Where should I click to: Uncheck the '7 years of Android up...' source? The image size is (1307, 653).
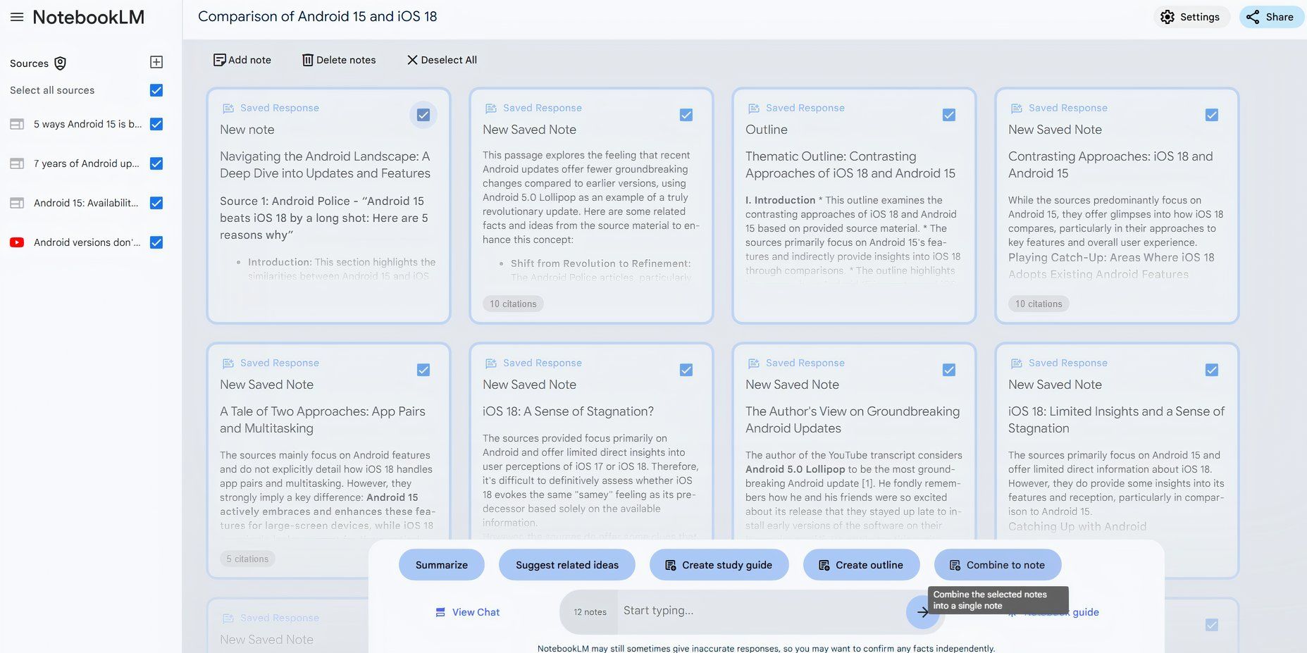coord(156,163)
